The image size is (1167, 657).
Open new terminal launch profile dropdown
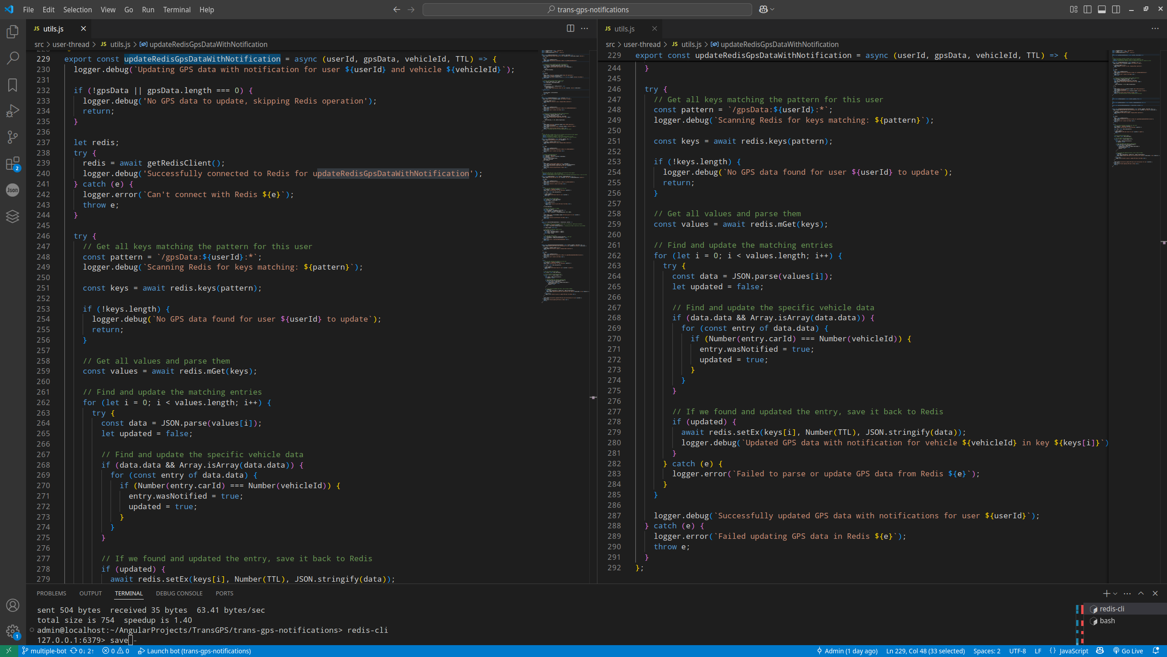[1115, 594]
